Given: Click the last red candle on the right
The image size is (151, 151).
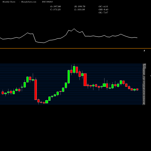Looking at the screenshot, I should coord(137,89).
